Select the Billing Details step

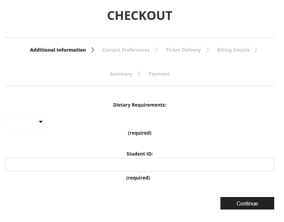[x=233, y=50]
